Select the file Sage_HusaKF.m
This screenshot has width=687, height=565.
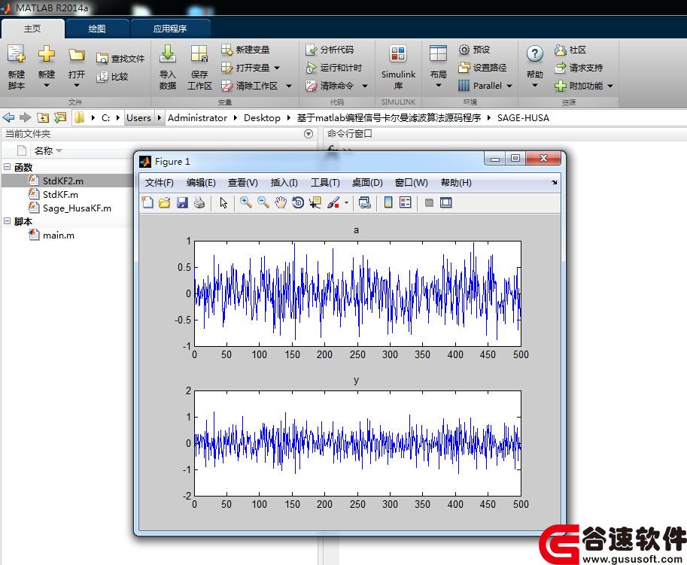[77, 208]
